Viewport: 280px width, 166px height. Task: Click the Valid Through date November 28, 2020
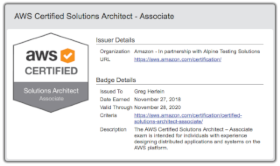(157, 107)
